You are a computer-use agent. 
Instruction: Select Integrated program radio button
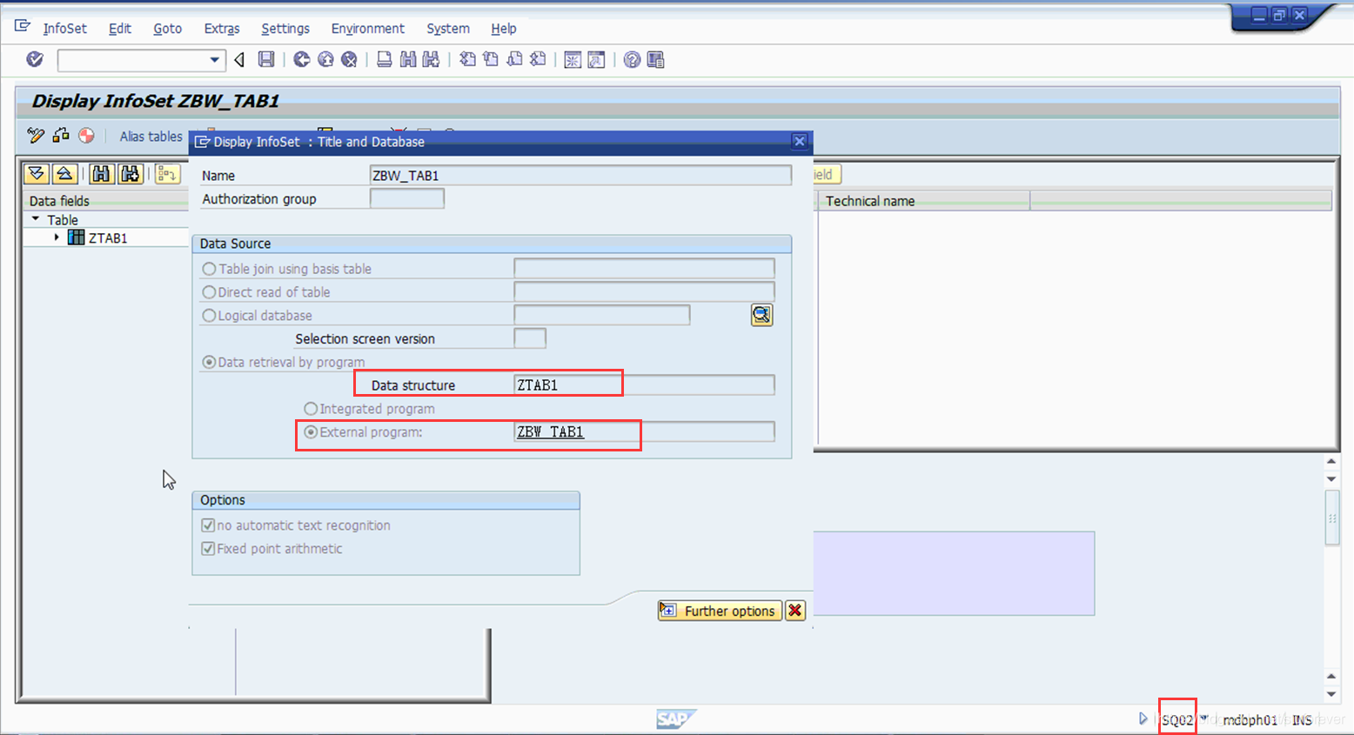coord(311,409)
